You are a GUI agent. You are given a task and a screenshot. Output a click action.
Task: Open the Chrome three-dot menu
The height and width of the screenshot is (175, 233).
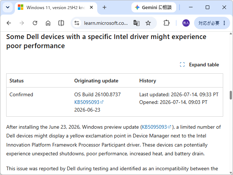(x=224, y=23)
